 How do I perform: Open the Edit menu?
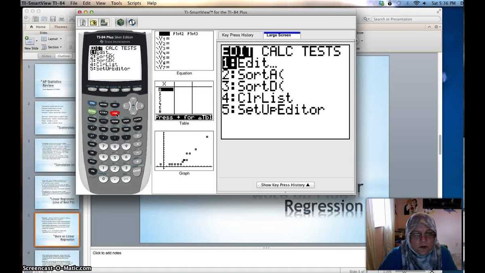pos(86,3)
